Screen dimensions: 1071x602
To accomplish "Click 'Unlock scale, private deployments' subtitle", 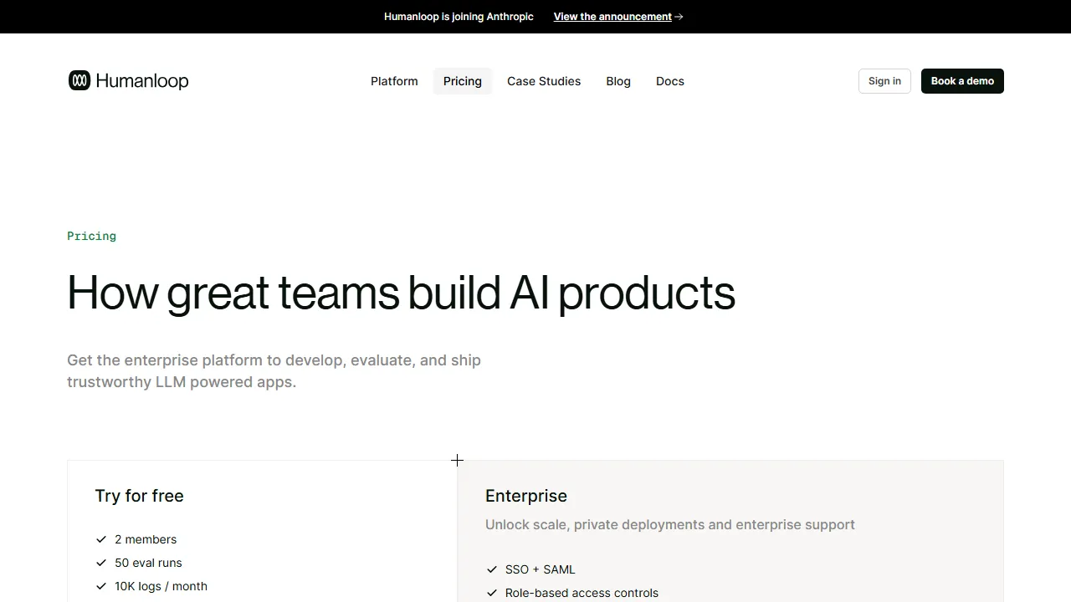I will coord(670,525).
